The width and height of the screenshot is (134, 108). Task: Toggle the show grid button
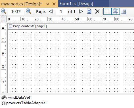click(107, 11)
